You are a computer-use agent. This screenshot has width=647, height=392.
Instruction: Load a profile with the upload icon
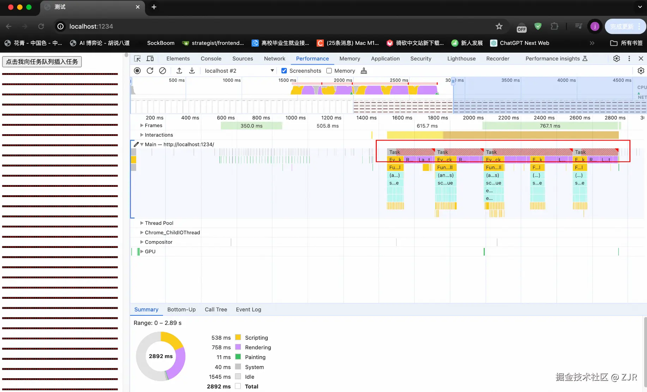(179, 71)
